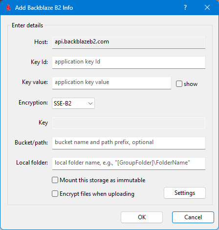The image size is (219, 230).
Task: Focus the Key Id input field
Action: click(129, 63)
